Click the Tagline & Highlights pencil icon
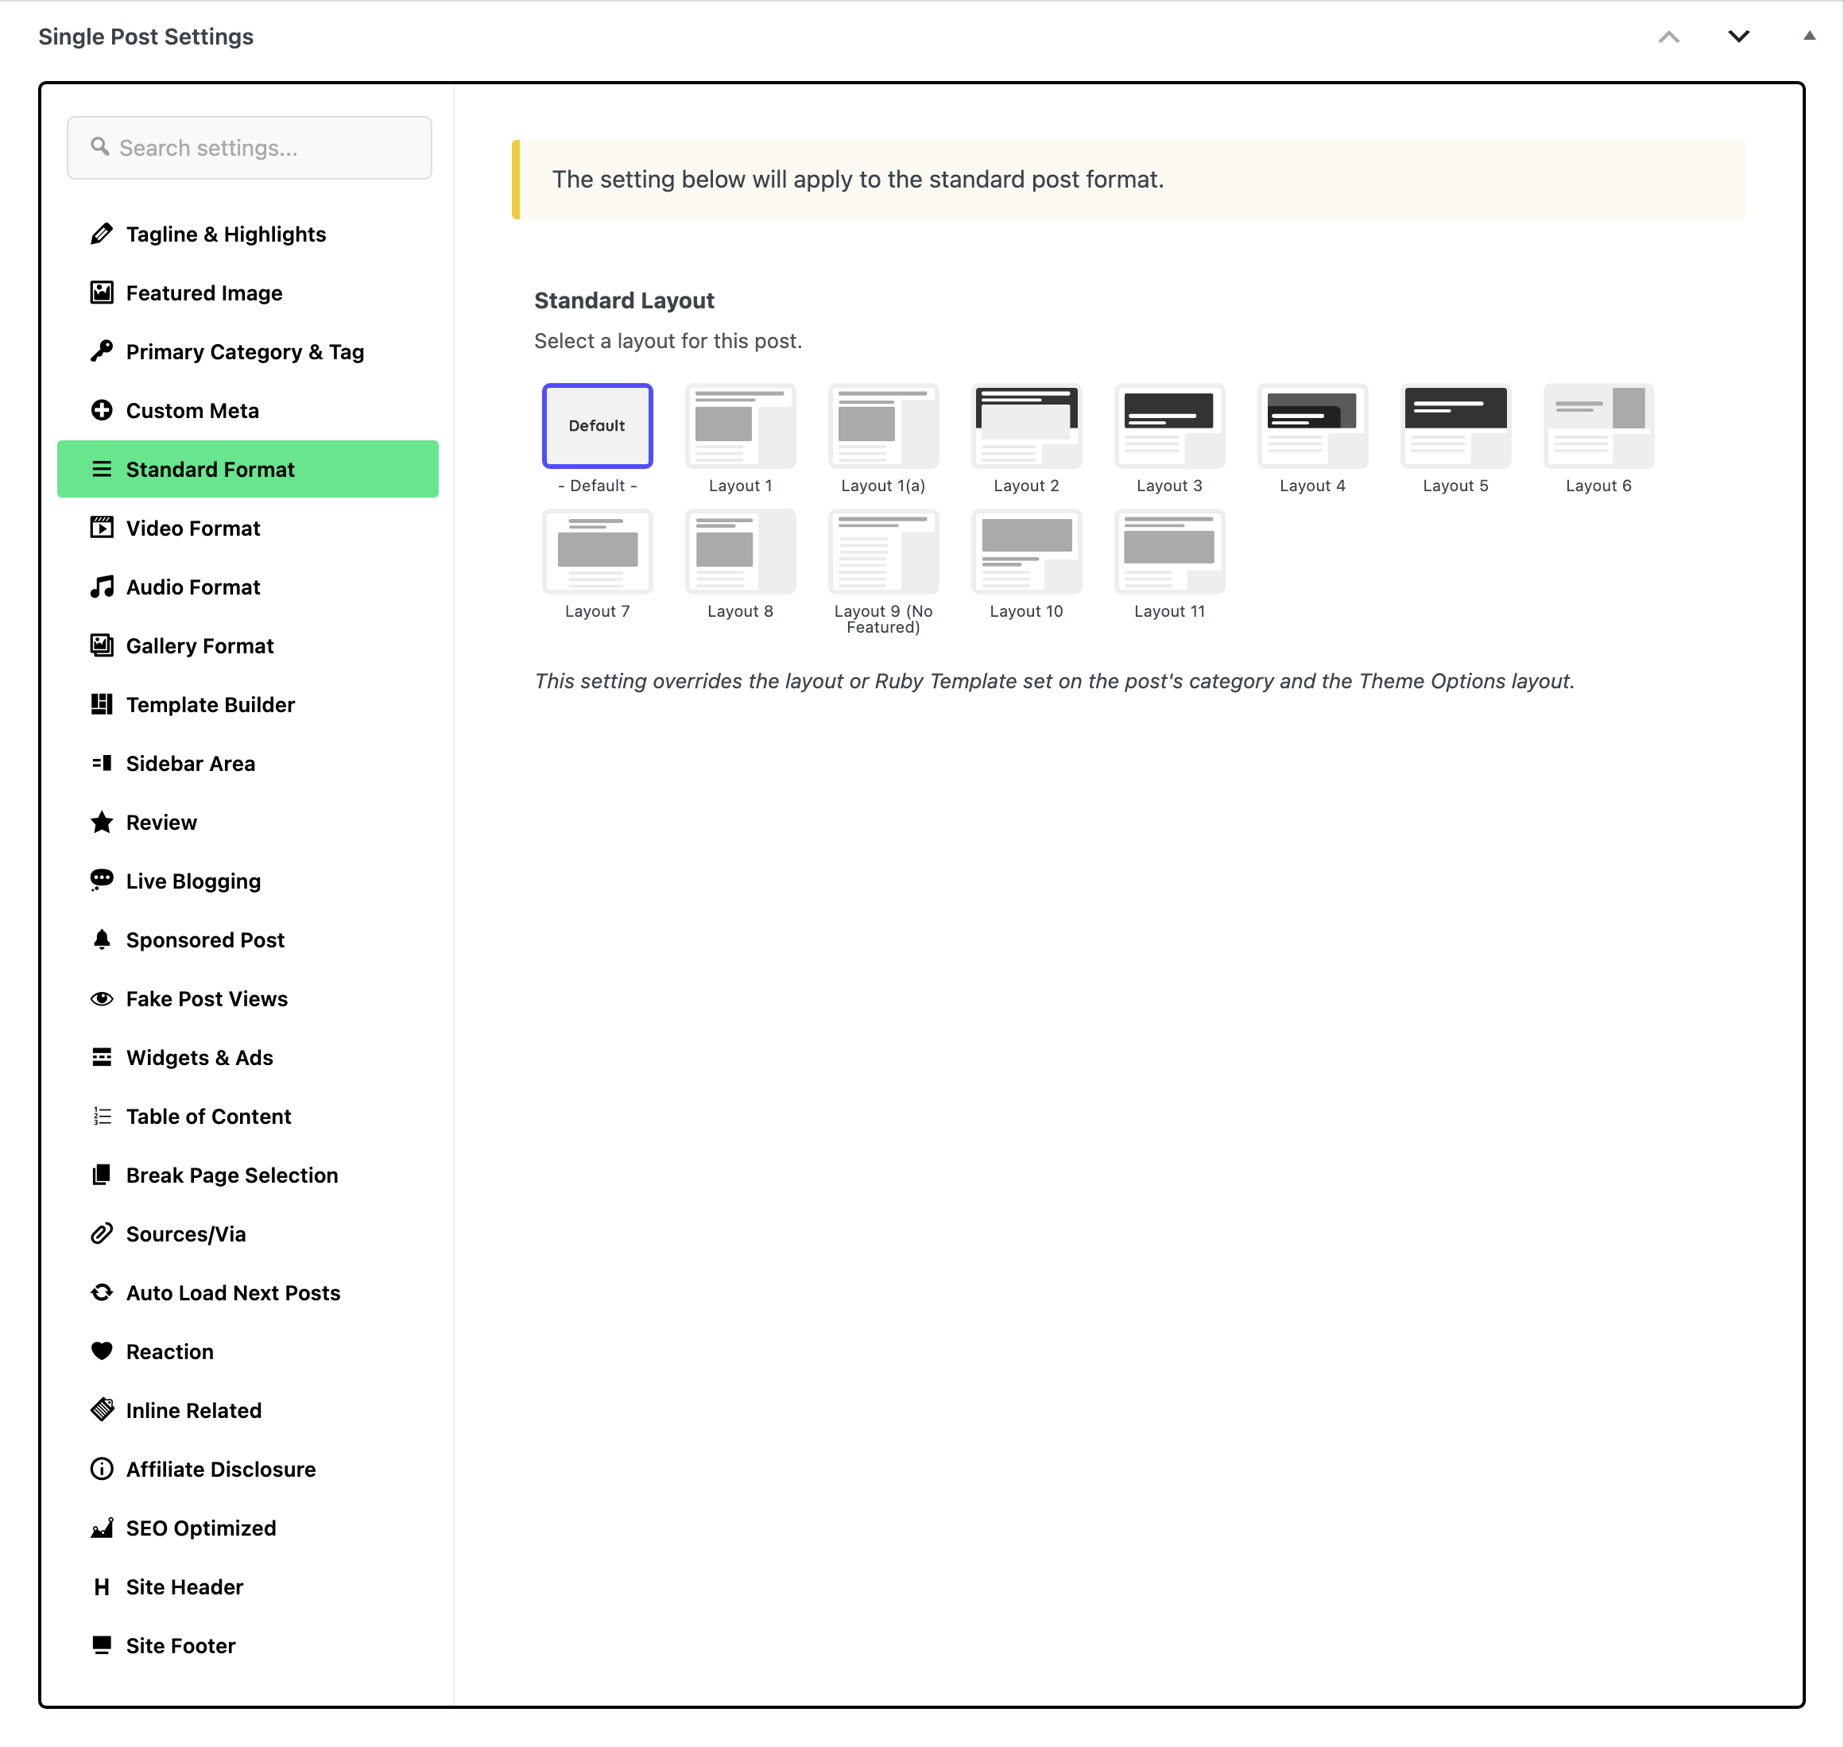Screen dimensions: 1844x1747 coord(102,234)
